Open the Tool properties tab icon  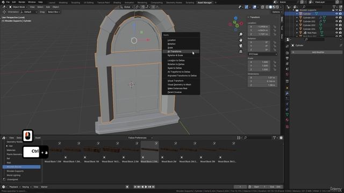[x=287, y=47]
